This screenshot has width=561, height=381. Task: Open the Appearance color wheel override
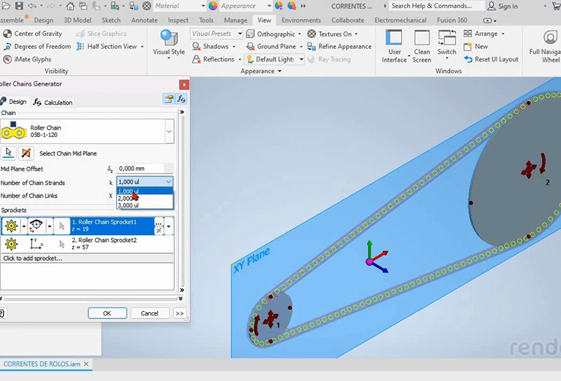point(212,6)
